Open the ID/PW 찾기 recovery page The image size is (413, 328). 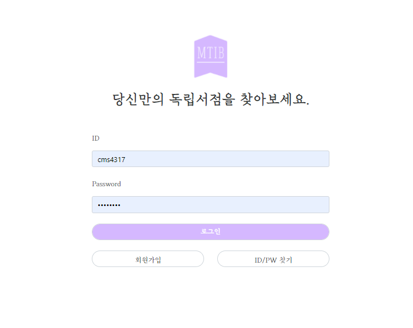click(273, 259)
